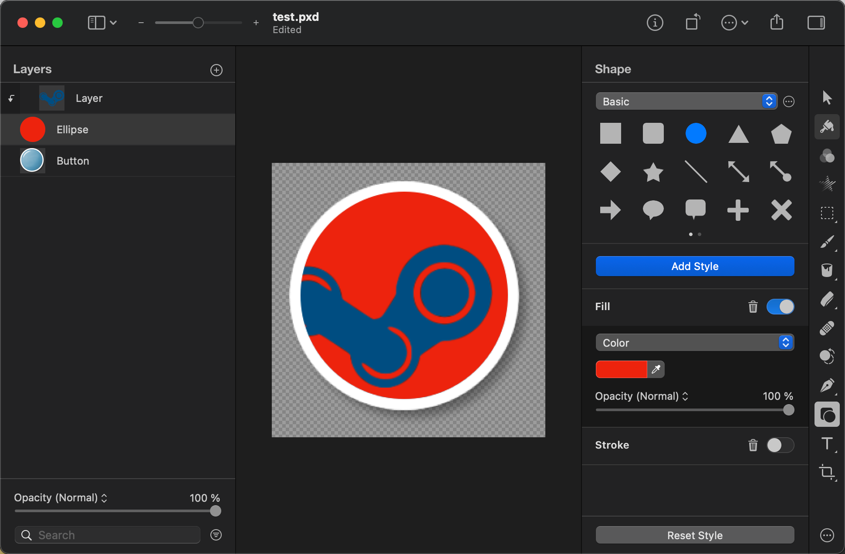The height and width of the screenshot is (554, 845).
Task: Open the Effects tool
Action: pyautogui.click(x=827, y=184)
